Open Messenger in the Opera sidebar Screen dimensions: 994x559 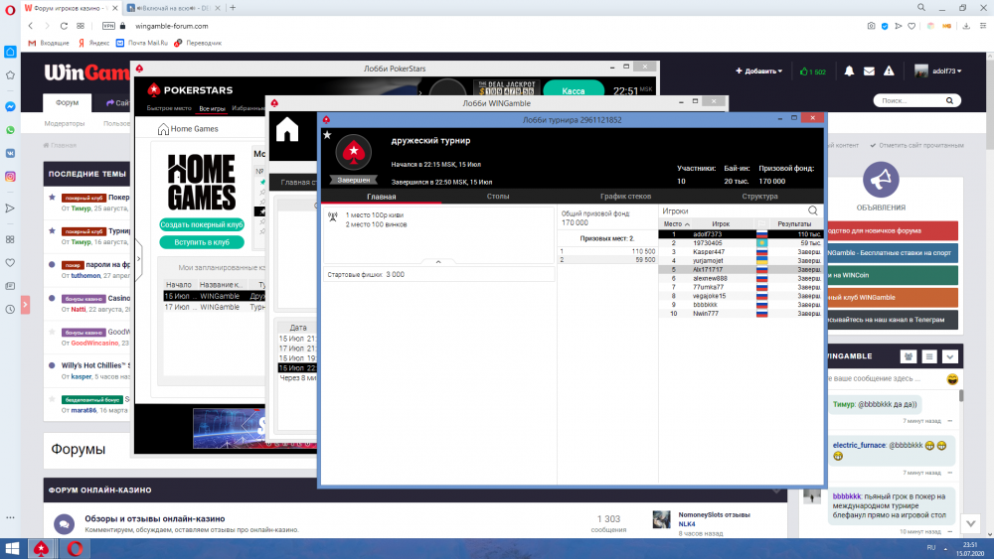pyautogui.click(x=10, y=106)
